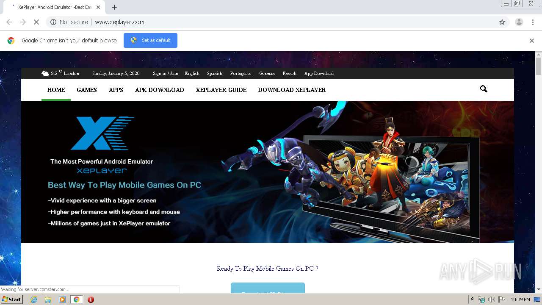The height and width of the screenshot is (305, 542).
Task: Switch site language to Spanish
Action: click(215, 73)
